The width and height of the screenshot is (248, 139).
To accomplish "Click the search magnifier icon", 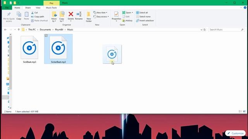I will [x=242, y=30].
